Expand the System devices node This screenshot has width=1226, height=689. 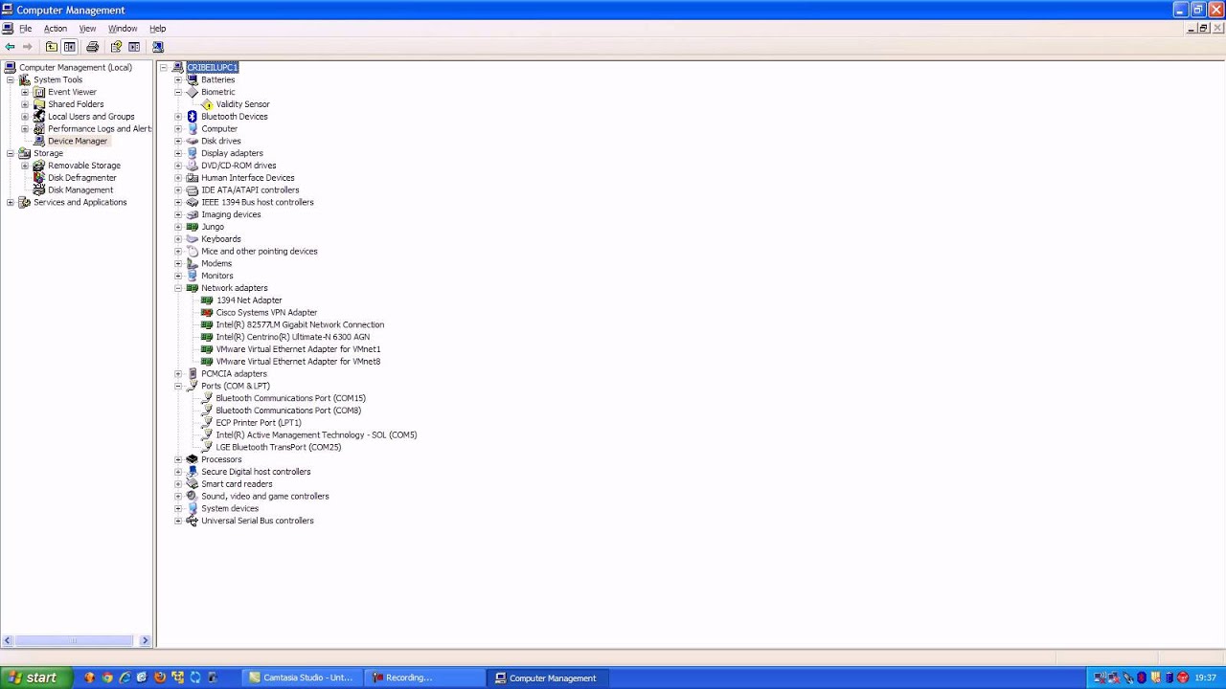(178, 509)
